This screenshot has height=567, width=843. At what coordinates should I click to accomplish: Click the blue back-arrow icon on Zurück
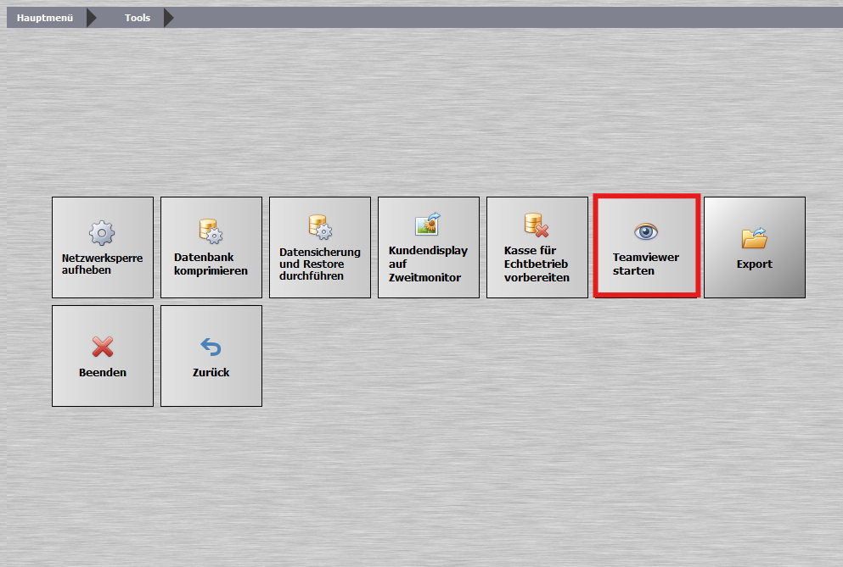tap(211, 346)
